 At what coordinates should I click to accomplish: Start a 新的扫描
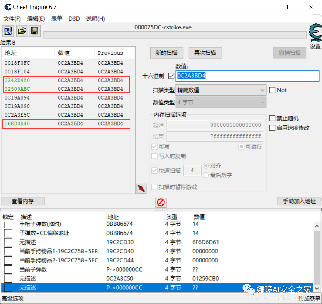click(x=167, y=53)
